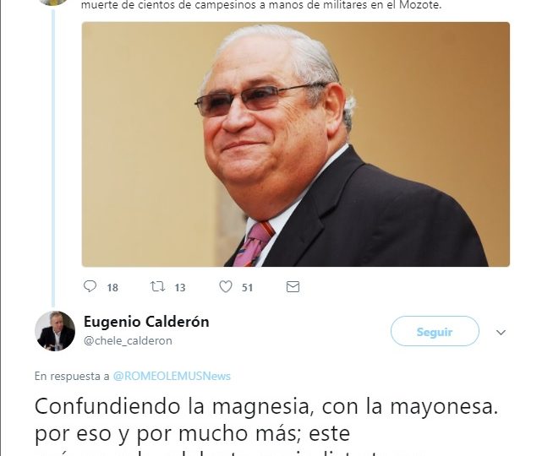Click the retweet arrows icon
The width and height of the screenshot is (542, 456).
coord(157,286)
